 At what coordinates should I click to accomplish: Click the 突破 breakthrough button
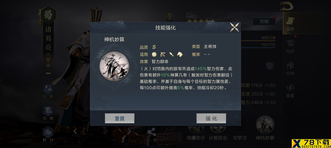click(264, 21)
